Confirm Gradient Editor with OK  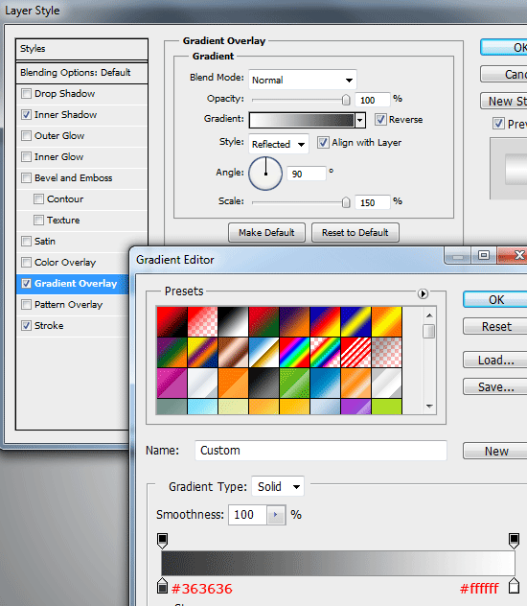(x=495, y=300)
